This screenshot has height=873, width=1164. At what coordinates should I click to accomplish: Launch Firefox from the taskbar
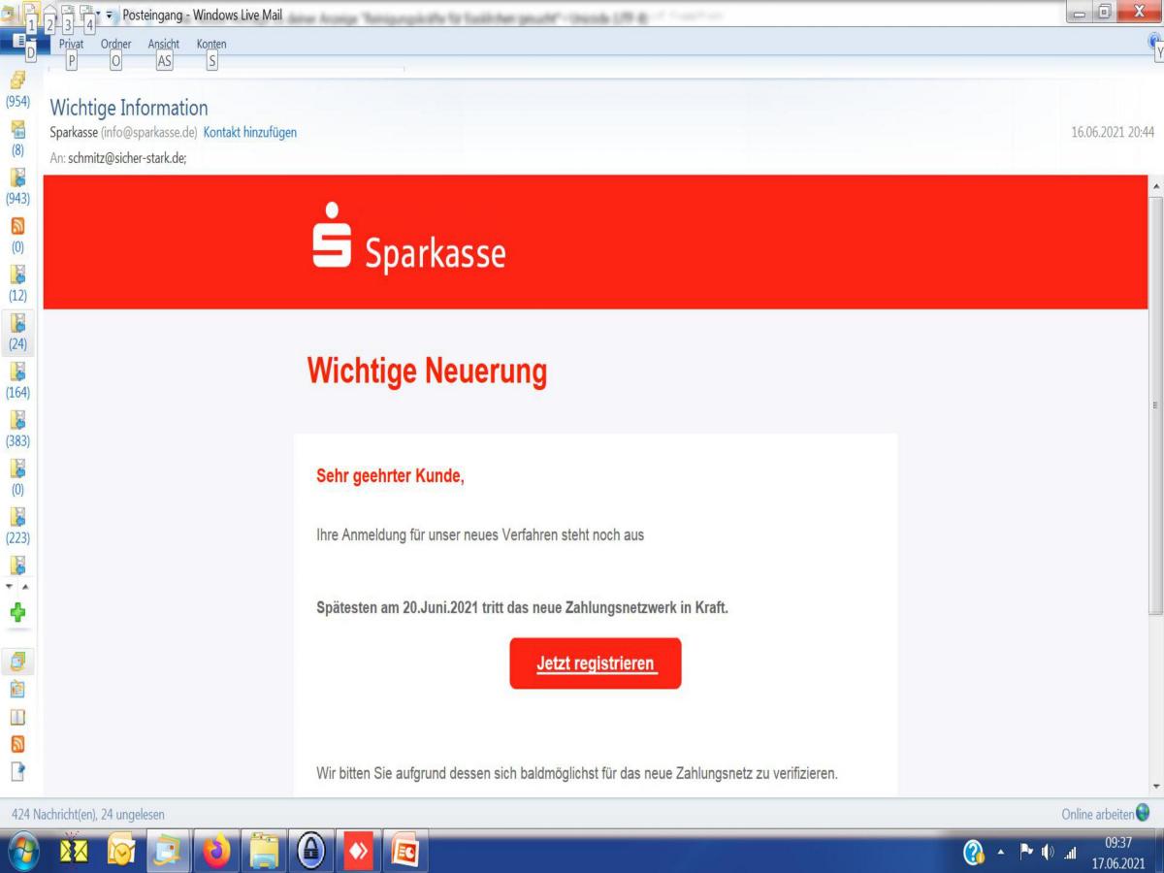point(216,852)
